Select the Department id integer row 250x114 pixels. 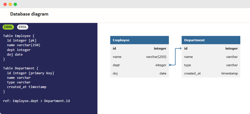(211, 48)
